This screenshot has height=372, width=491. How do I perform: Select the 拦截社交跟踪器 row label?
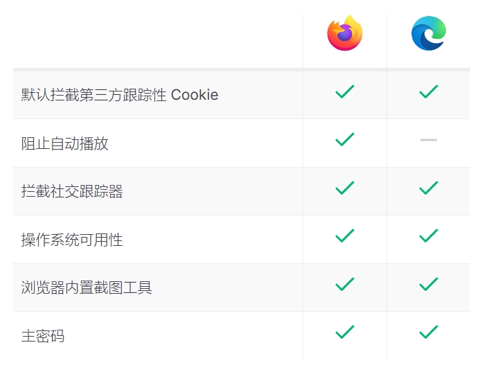click(72, 191)
